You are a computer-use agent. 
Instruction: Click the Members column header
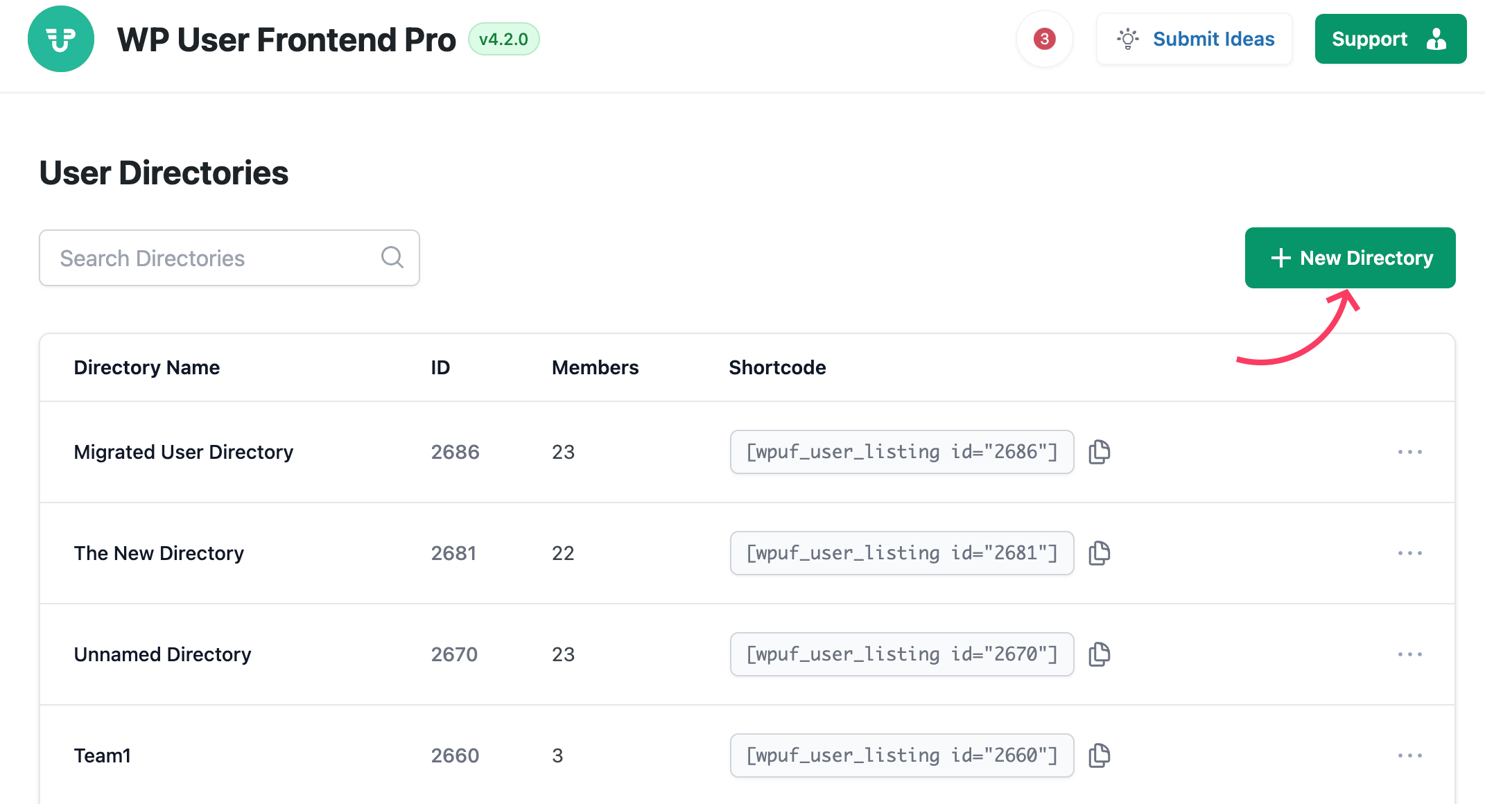pyautogui.click(x=596, y=367)
